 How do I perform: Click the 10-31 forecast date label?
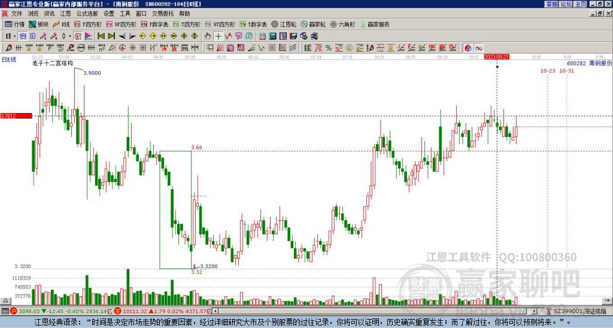coord(566,71)
